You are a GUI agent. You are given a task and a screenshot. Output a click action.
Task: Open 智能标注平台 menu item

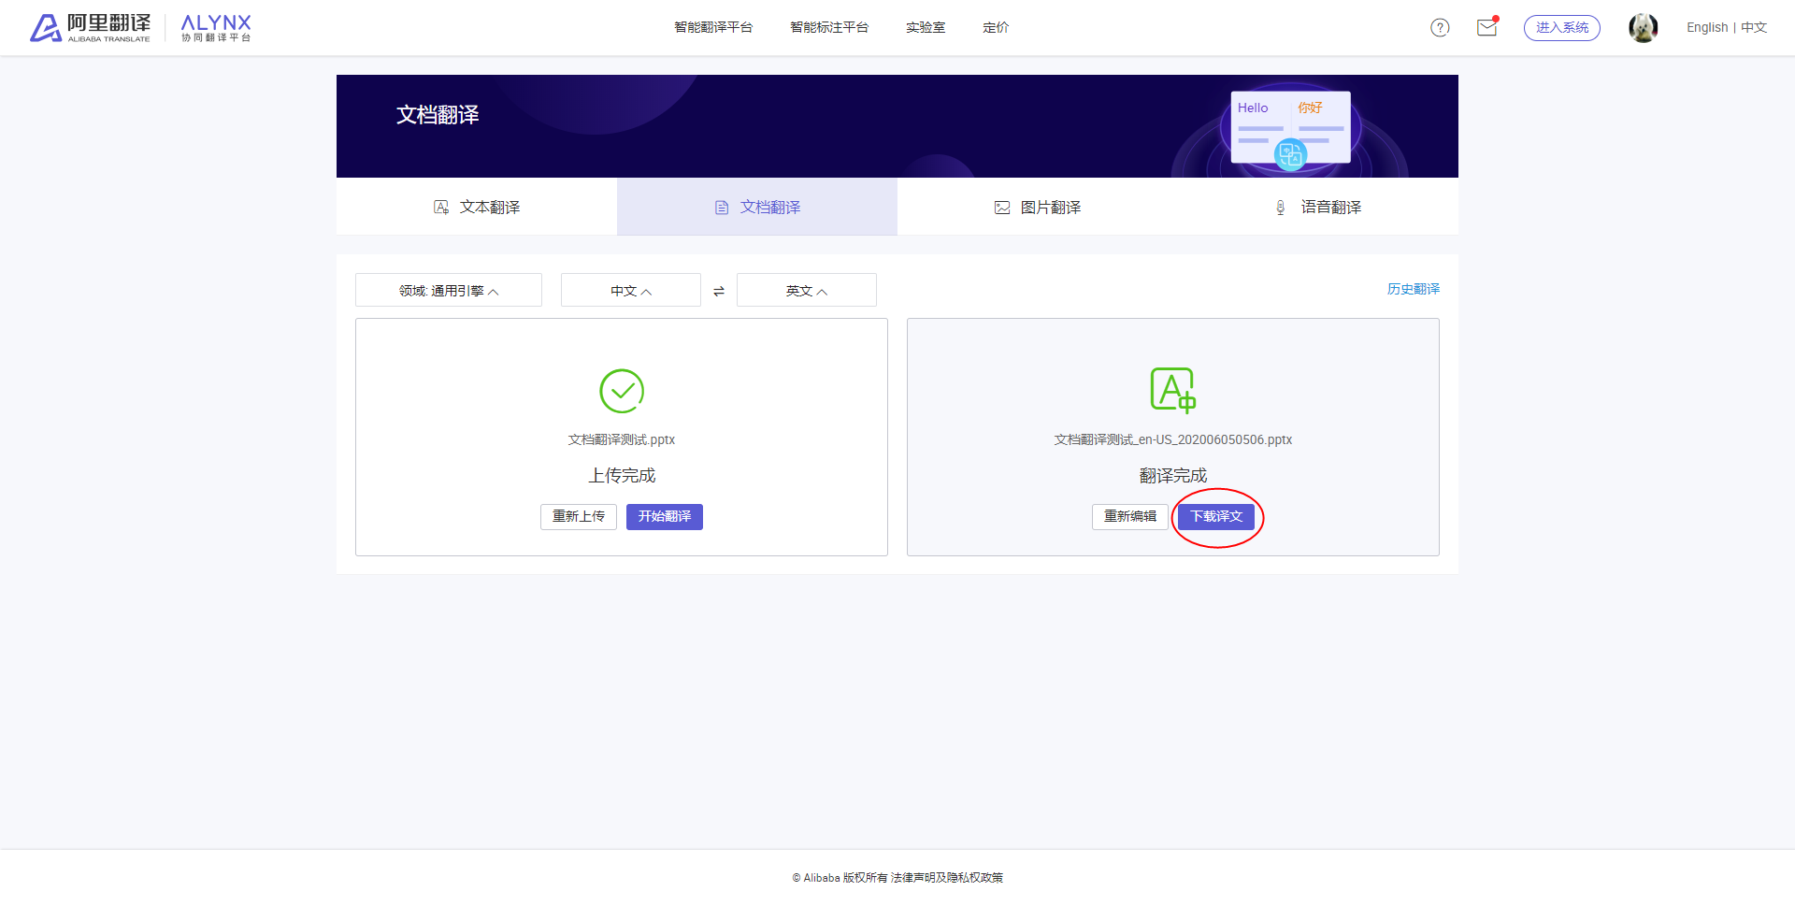pos(829,28)
